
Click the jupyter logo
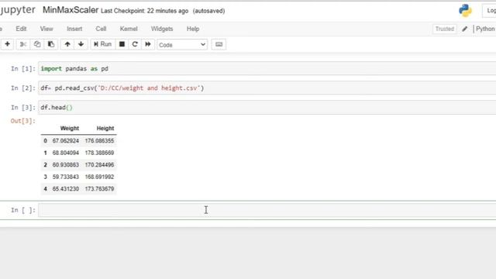coord(17,10)
